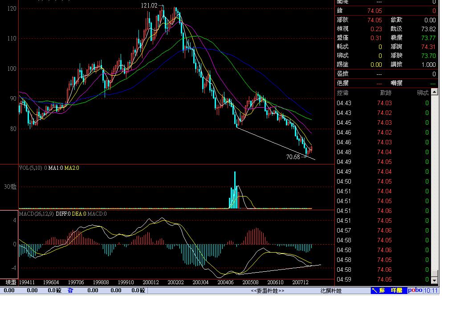Click the 199604 date label on time axis

(51, 282)
